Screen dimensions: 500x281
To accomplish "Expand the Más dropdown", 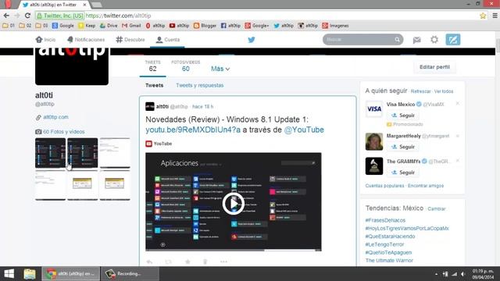I will pos(220,69).
